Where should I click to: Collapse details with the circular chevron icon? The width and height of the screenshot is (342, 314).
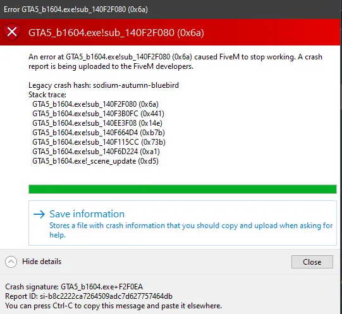coord(11,262)
